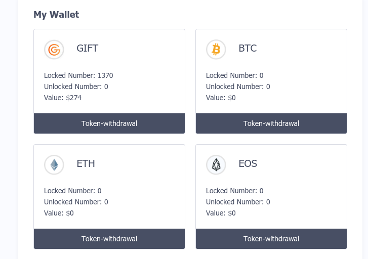Select the Ethereum diamond logo icon

(x=54, y=165)
